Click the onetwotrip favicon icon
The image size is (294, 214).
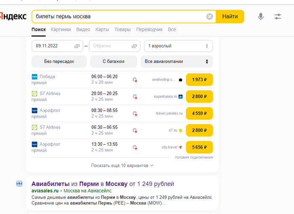[x=180, y=80]
